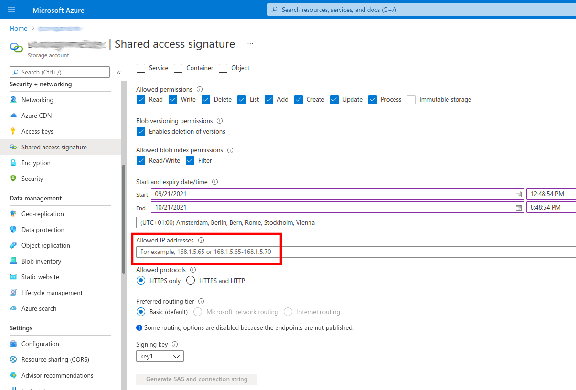Open the Azure portal hamburger menu

[x=11, y=9]
